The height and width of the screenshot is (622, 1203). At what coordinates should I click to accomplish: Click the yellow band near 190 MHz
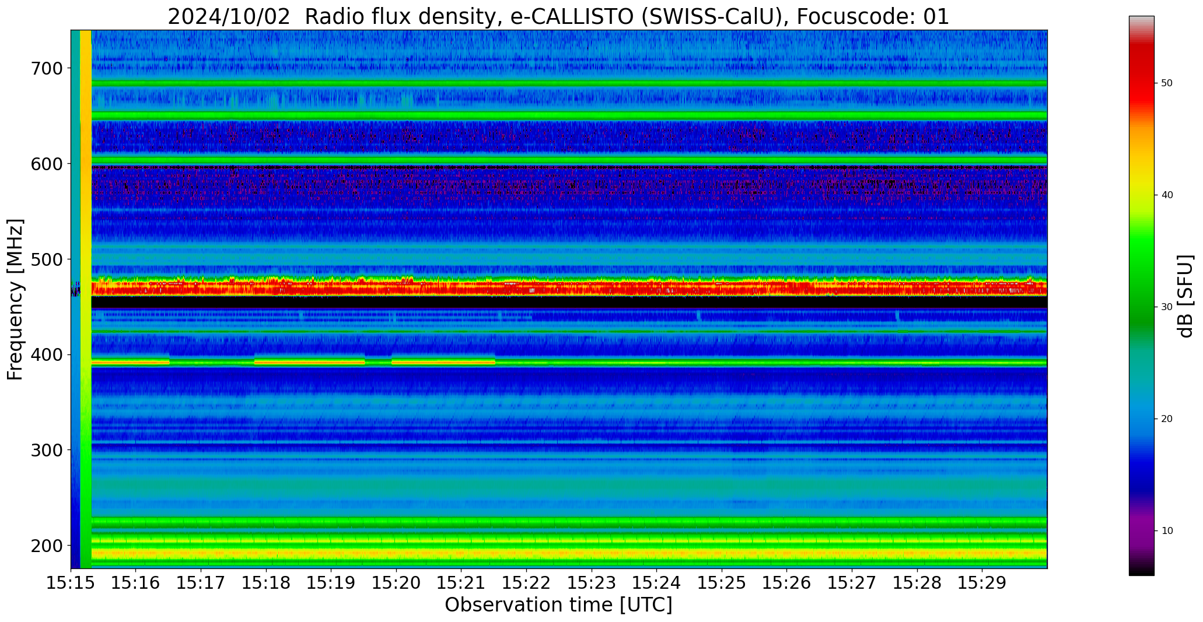[569, 553]
